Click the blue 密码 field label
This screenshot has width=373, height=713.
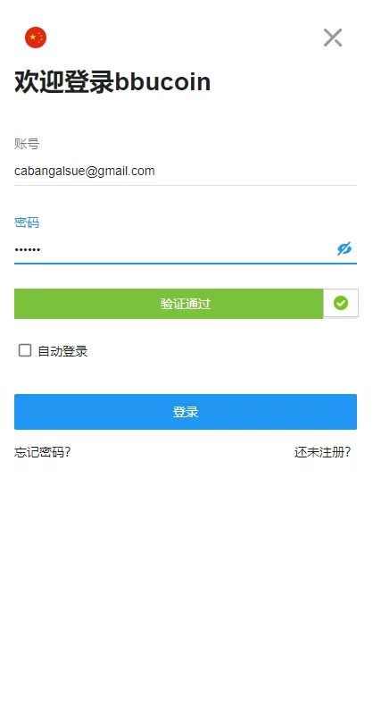point(27,222)
